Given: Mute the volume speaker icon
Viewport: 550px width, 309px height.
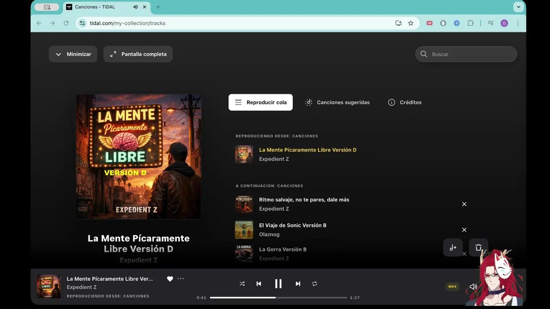Looking at the screenshot, I should tap(473, 287).
